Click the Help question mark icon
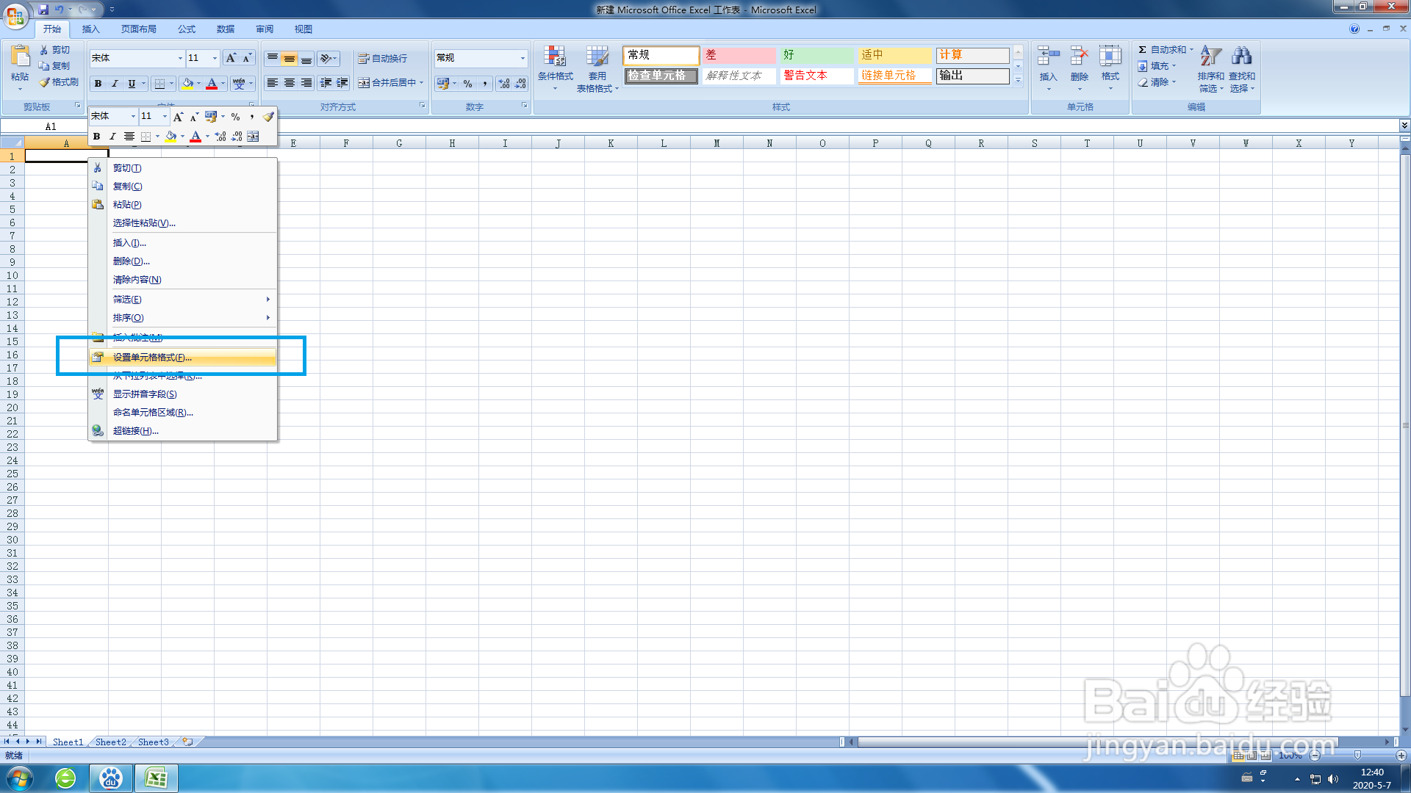Screen dimensions: 1411x793 [x=1354, y=29]
